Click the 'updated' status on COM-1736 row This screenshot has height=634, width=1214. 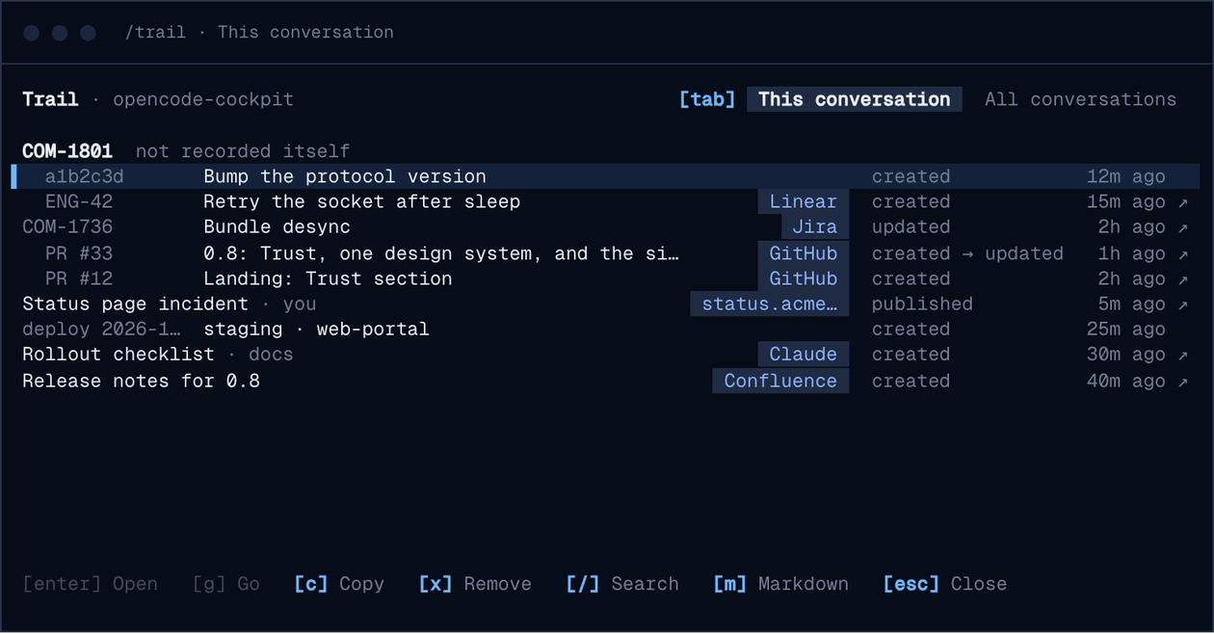point(911,227)
